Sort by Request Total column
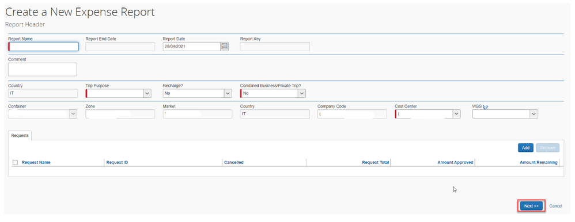This screenshot has width=575, height=222. [376, 162]
